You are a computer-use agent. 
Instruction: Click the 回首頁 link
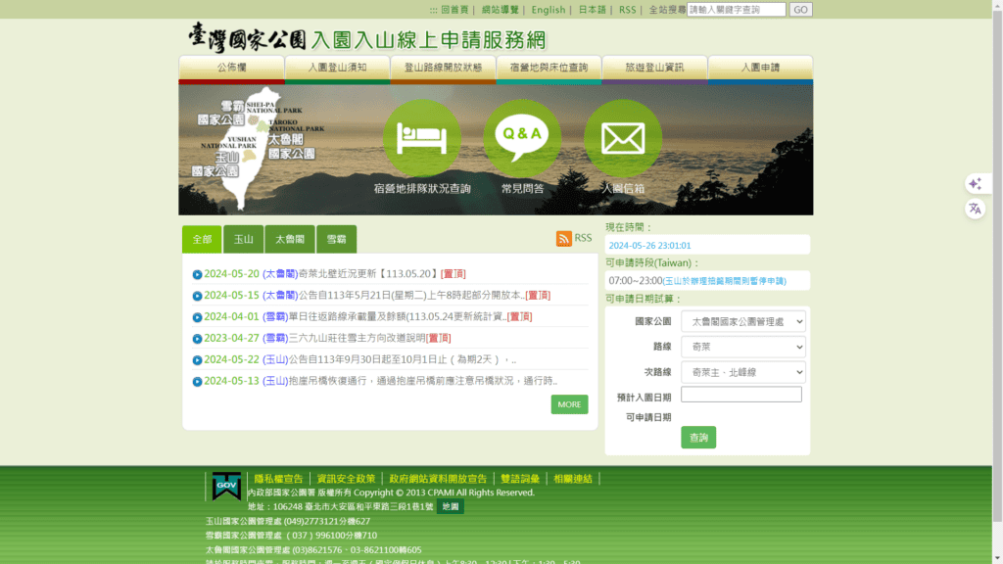pos(454,10)
